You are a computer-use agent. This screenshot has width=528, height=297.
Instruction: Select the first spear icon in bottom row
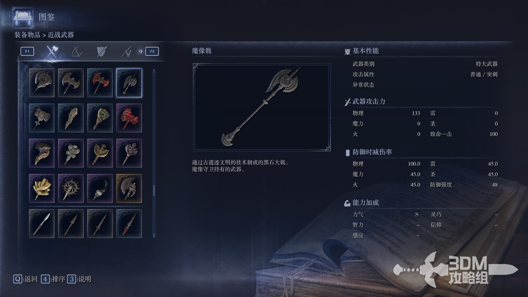click(42, 224)
